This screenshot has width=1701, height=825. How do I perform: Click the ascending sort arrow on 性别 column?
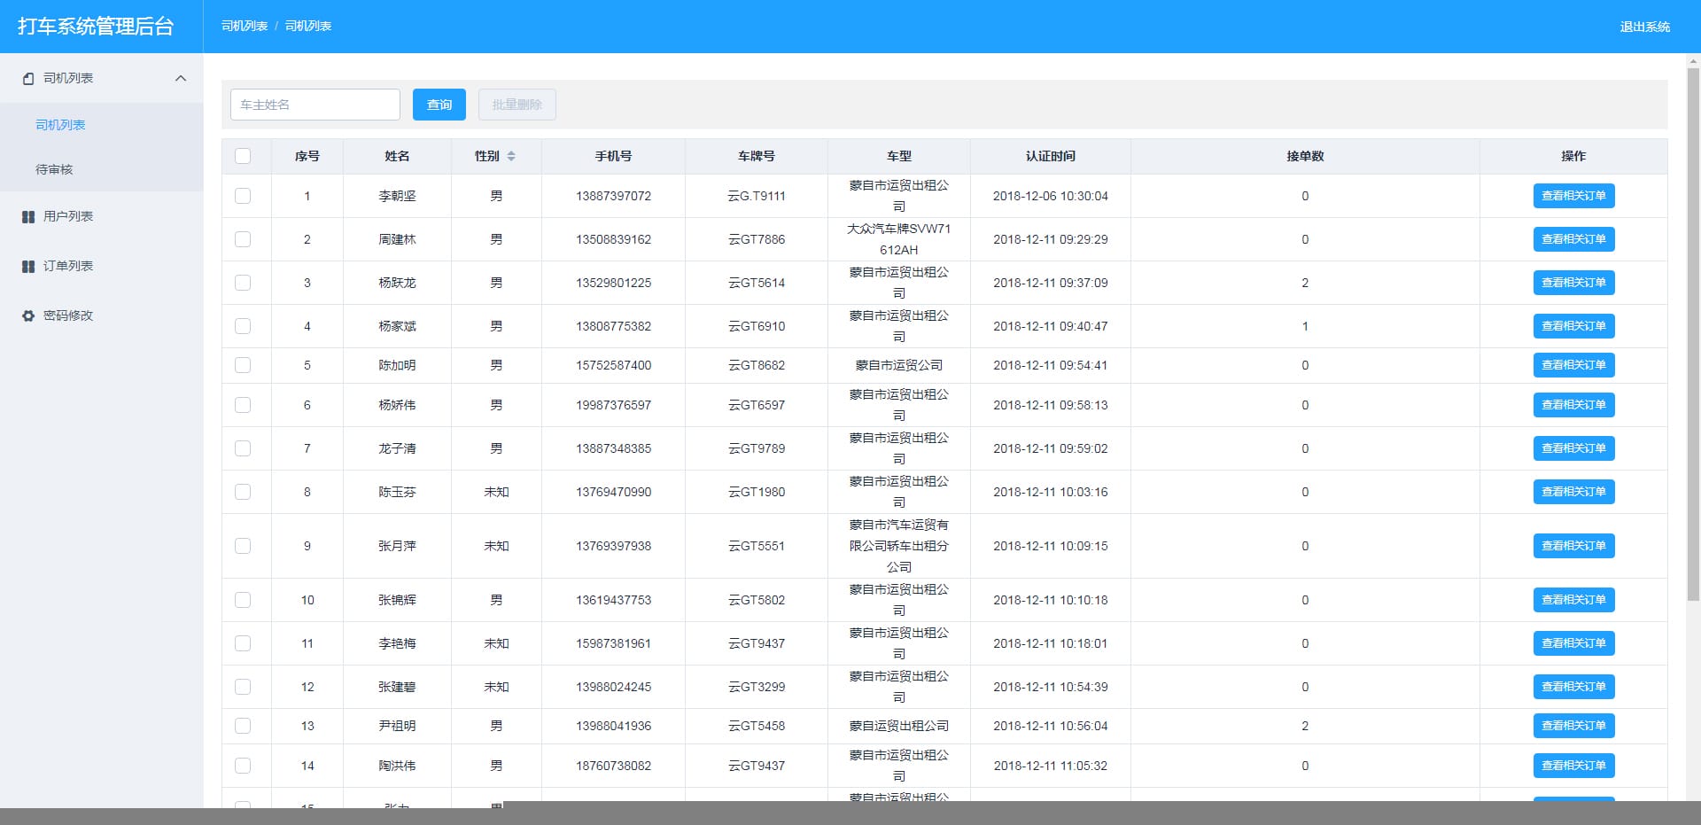coord(512,152)
